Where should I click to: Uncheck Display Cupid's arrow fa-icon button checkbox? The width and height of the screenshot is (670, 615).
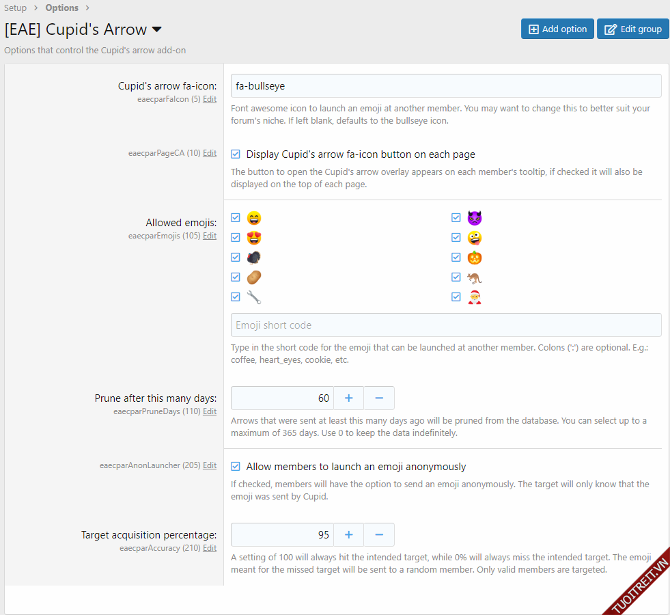click(x=236, y=154)
